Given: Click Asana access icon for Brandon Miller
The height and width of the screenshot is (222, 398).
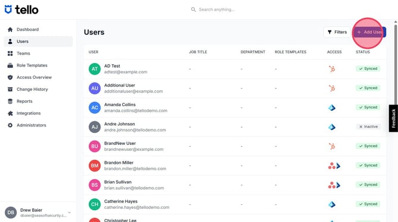Looking at the screenshot, I should [331, 166].
